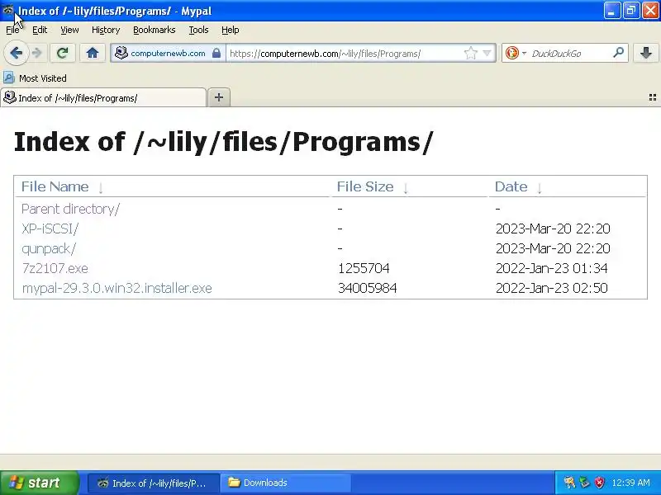Click the Most Visited bookmarks icon
Viewport: 661px width, 495px height.
click(9, 78)
